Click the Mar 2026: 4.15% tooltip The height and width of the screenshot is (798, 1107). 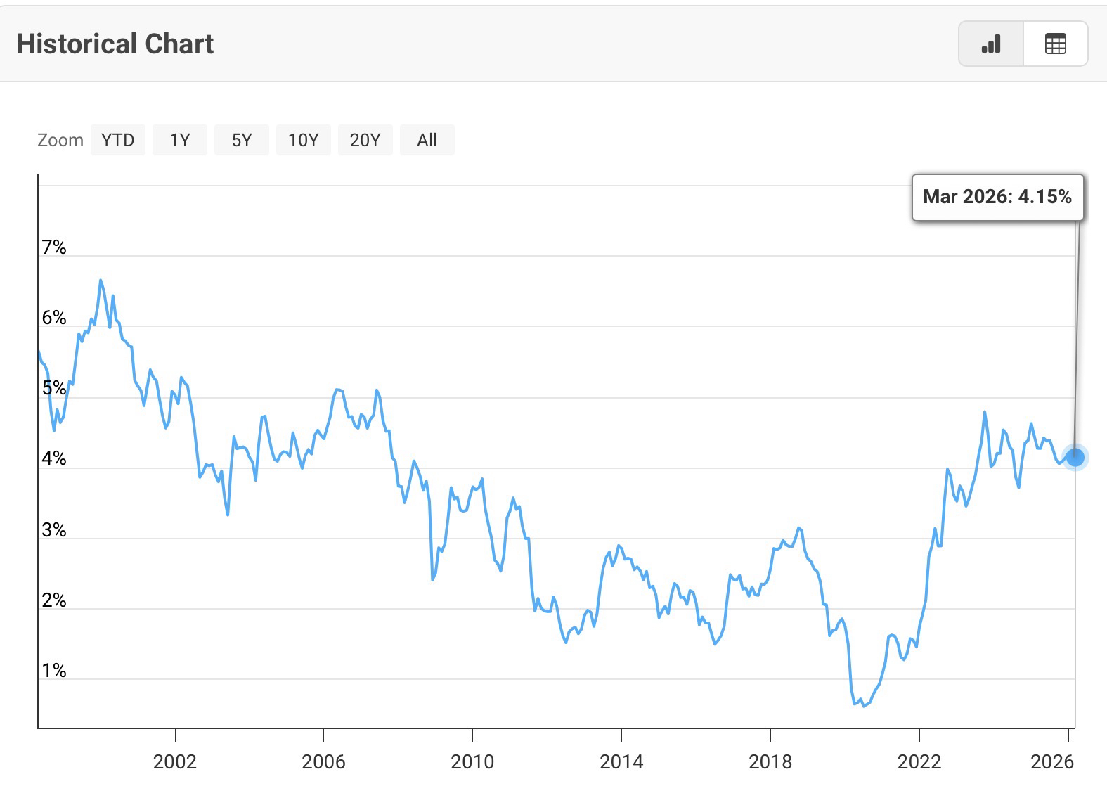(997, 197)
